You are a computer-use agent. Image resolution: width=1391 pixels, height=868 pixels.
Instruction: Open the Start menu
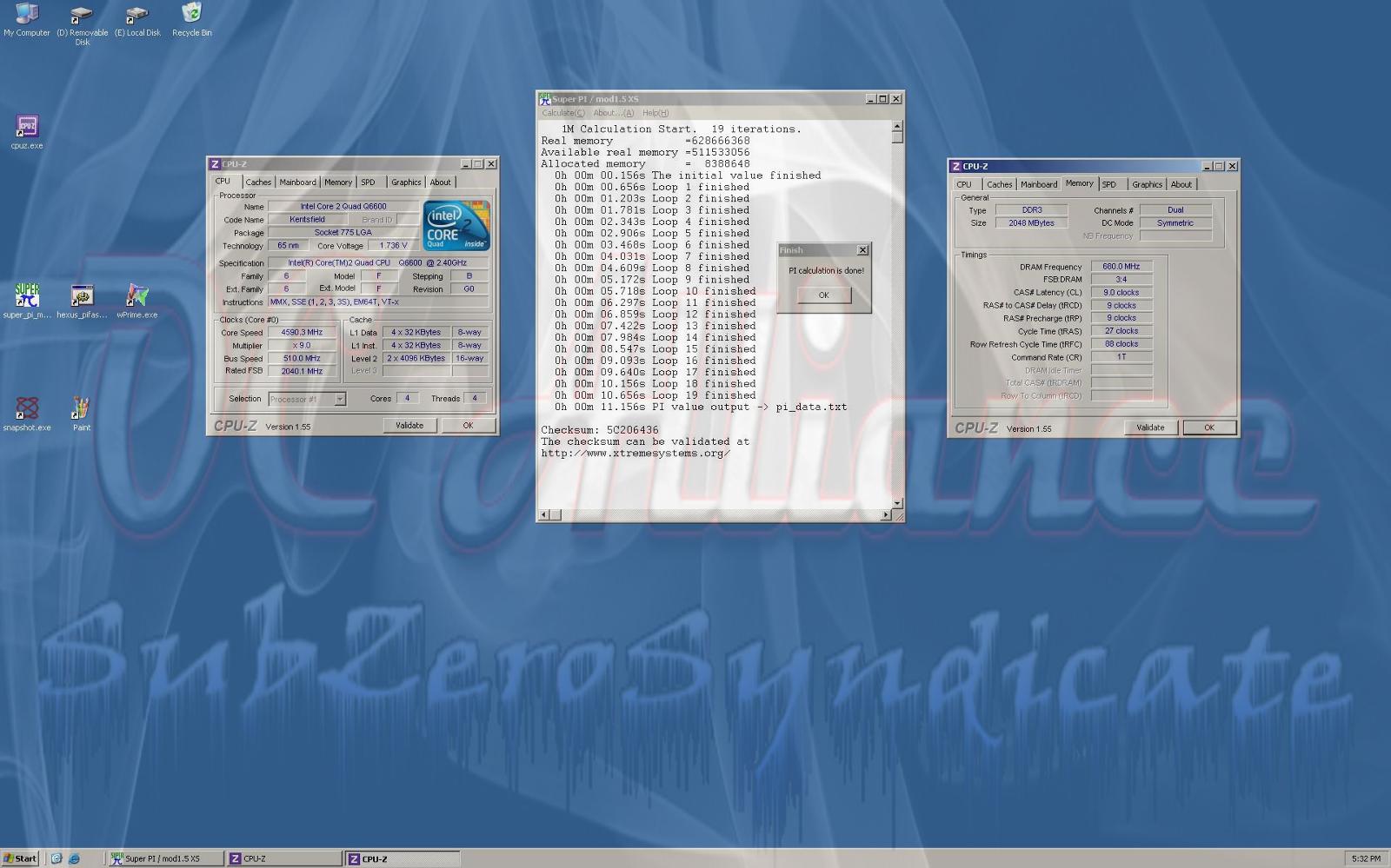pyautogui.click(x=20, y=858)
